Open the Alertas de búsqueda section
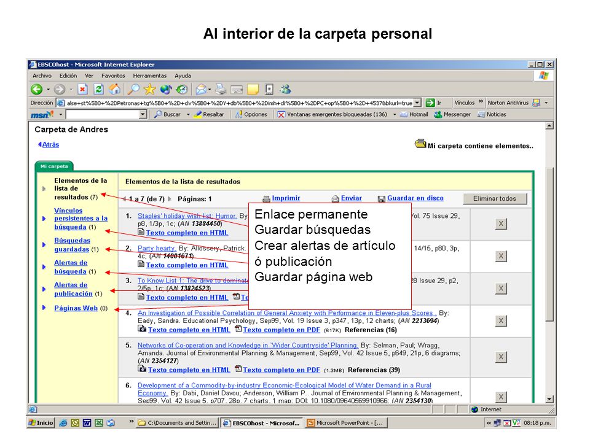590x442 pixels. click(x=71, y=267)
